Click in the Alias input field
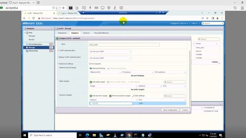The image size is (246, 138). 124,45
